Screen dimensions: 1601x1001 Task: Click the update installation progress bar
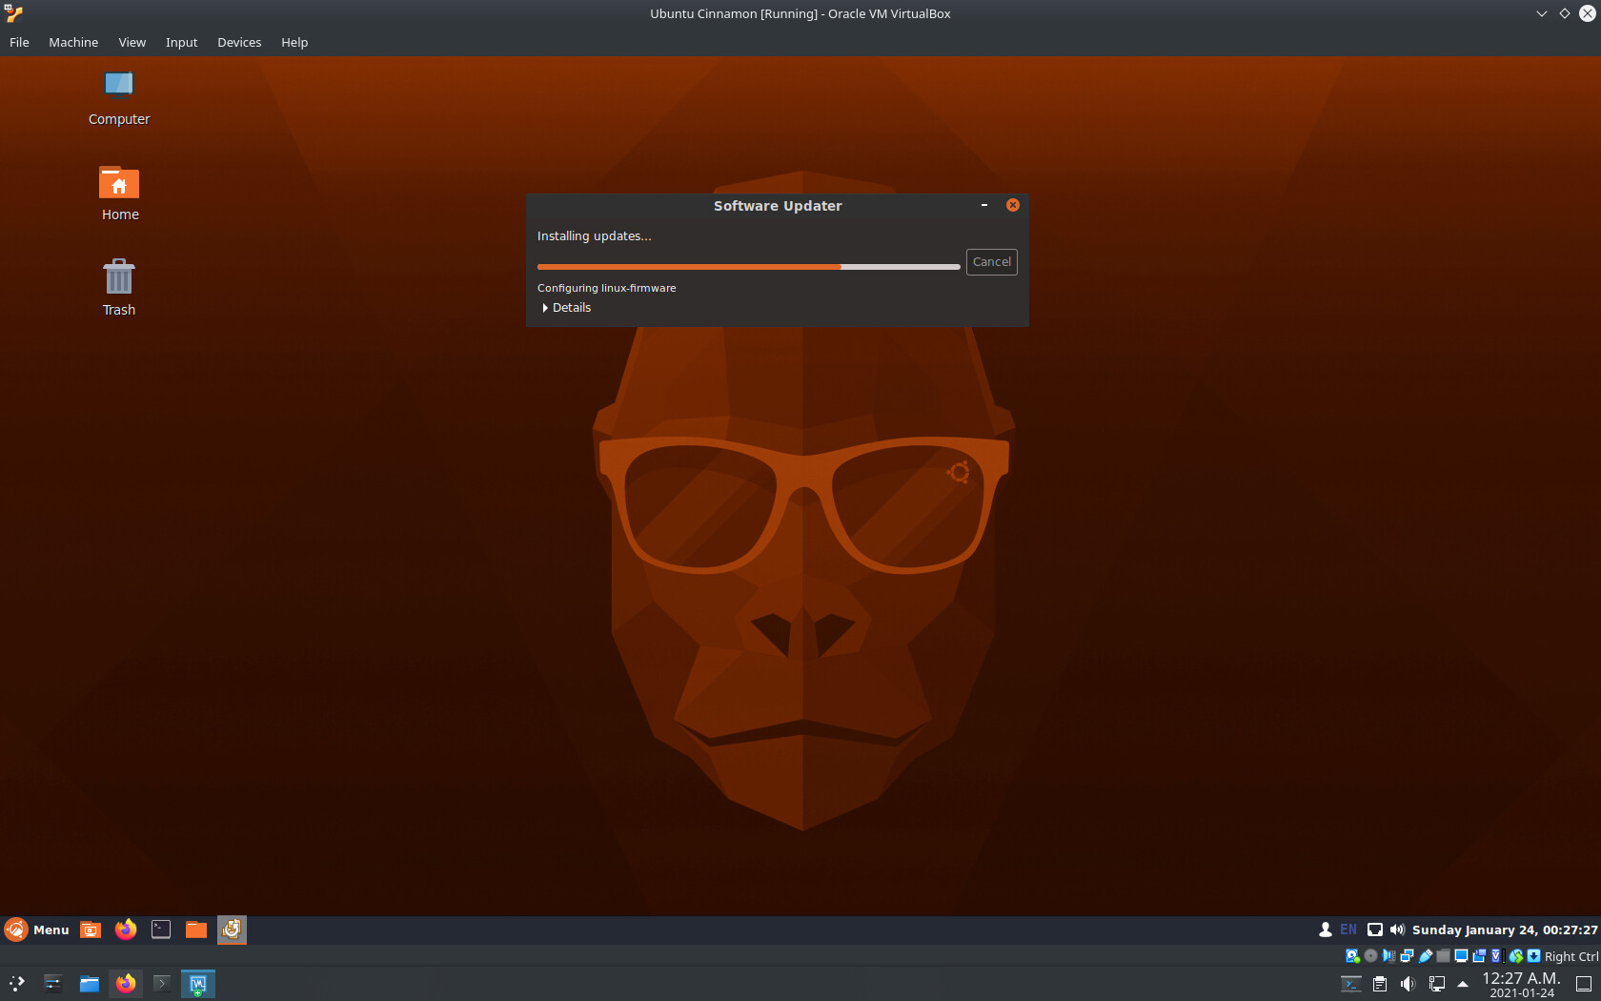coord(748,267)
